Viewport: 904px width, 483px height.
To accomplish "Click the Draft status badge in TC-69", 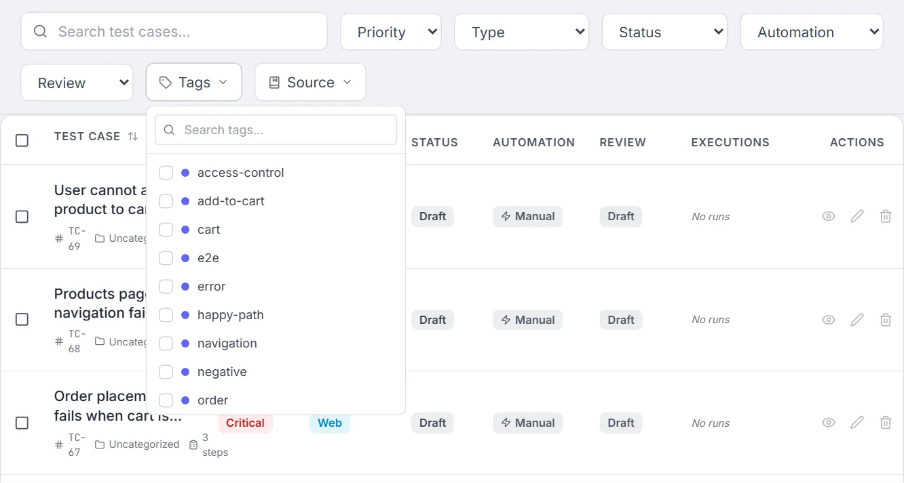I will click(x=432, y=216).
